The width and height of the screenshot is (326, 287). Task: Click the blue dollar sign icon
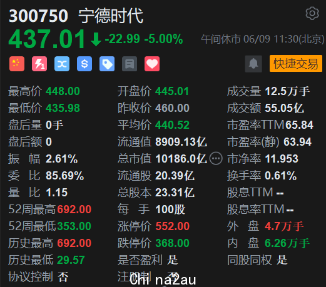[x=84, y=64]
